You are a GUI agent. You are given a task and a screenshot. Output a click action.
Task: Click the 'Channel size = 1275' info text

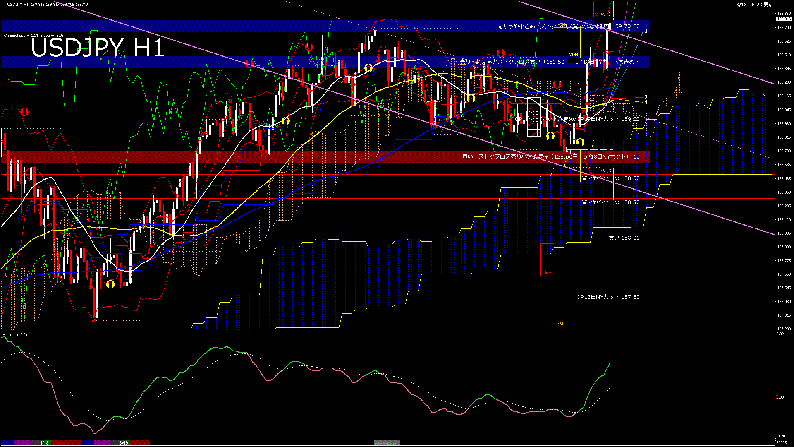[33, 36]
